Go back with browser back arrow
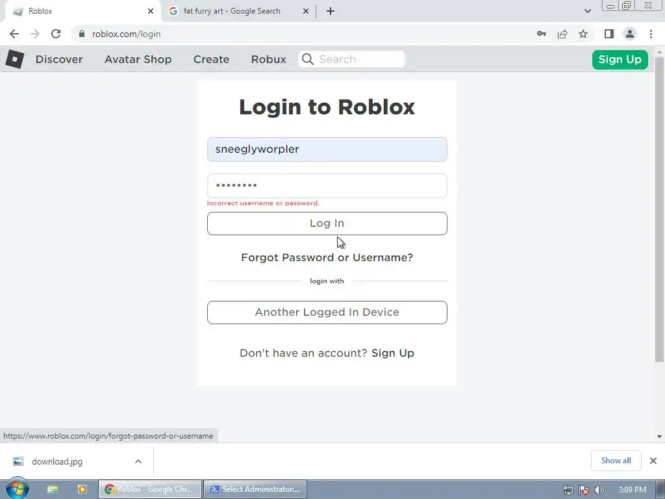665x499 pixels. pyautogui.click(x=14, y=34)
